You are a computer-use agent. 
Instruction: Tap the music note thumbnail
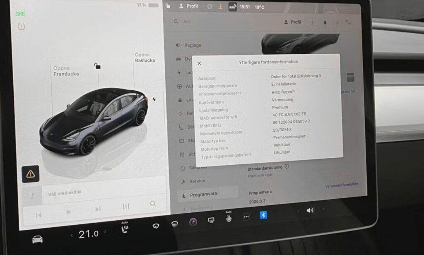click(x=32, y=195)
